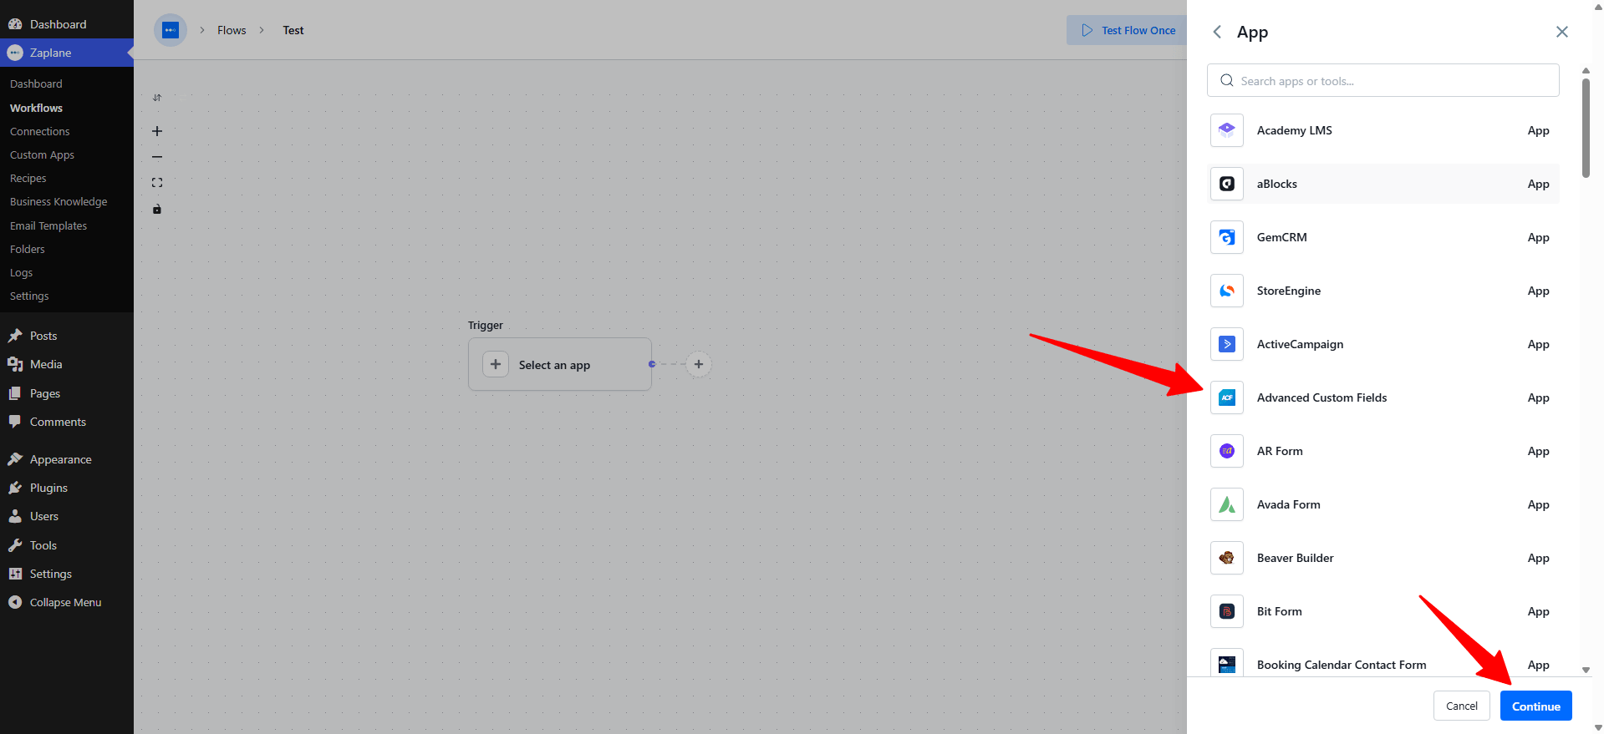
Task: Click 'Select an app' in Trigger node
Action: point(554,365)
